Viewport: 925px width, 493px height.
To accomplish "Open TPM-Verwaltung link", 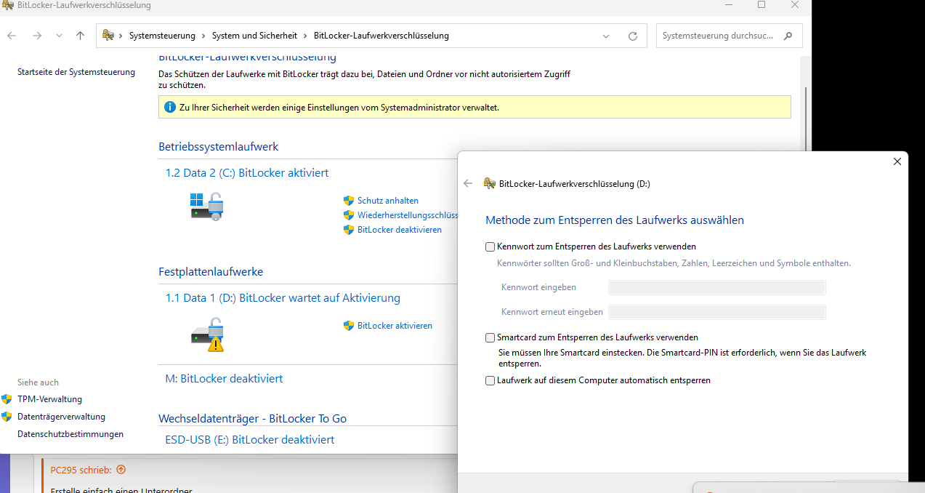I will [x=49, y=399].
